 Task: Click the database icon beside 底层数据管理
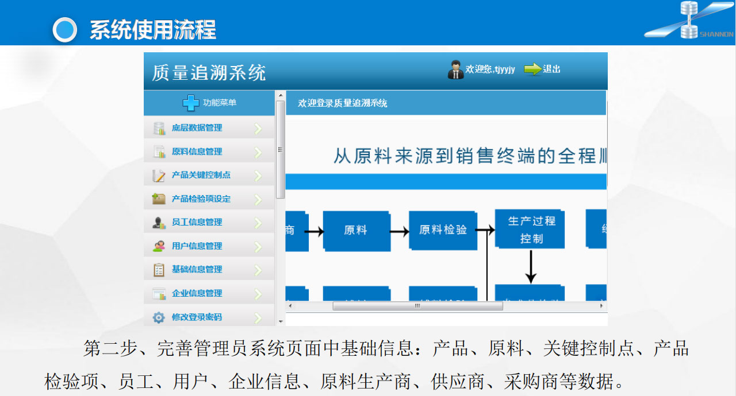(x=159, y=128)
